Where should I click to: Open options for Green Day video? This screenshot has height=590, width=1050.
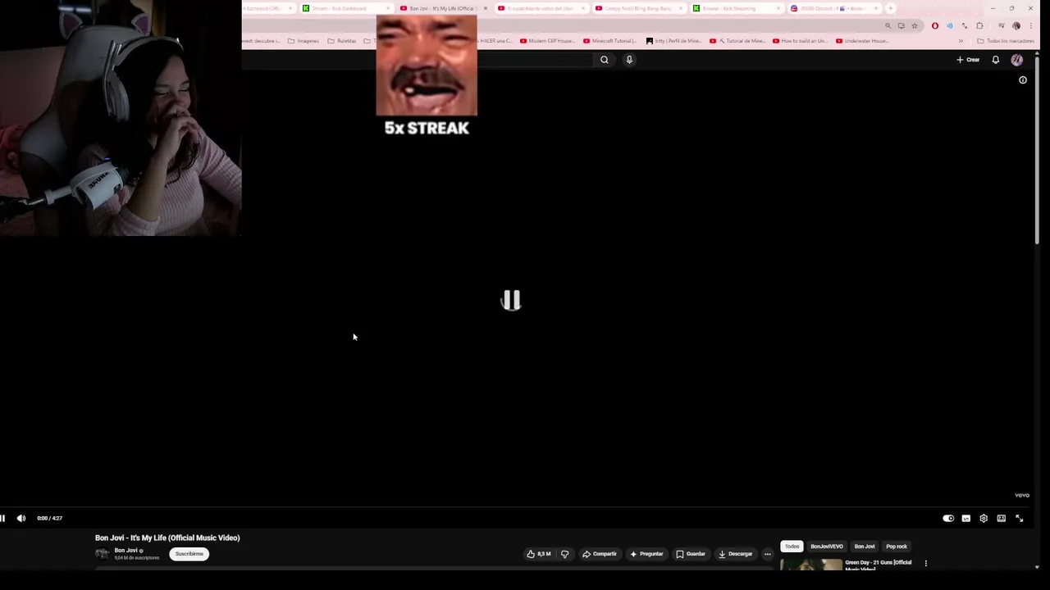926,564
